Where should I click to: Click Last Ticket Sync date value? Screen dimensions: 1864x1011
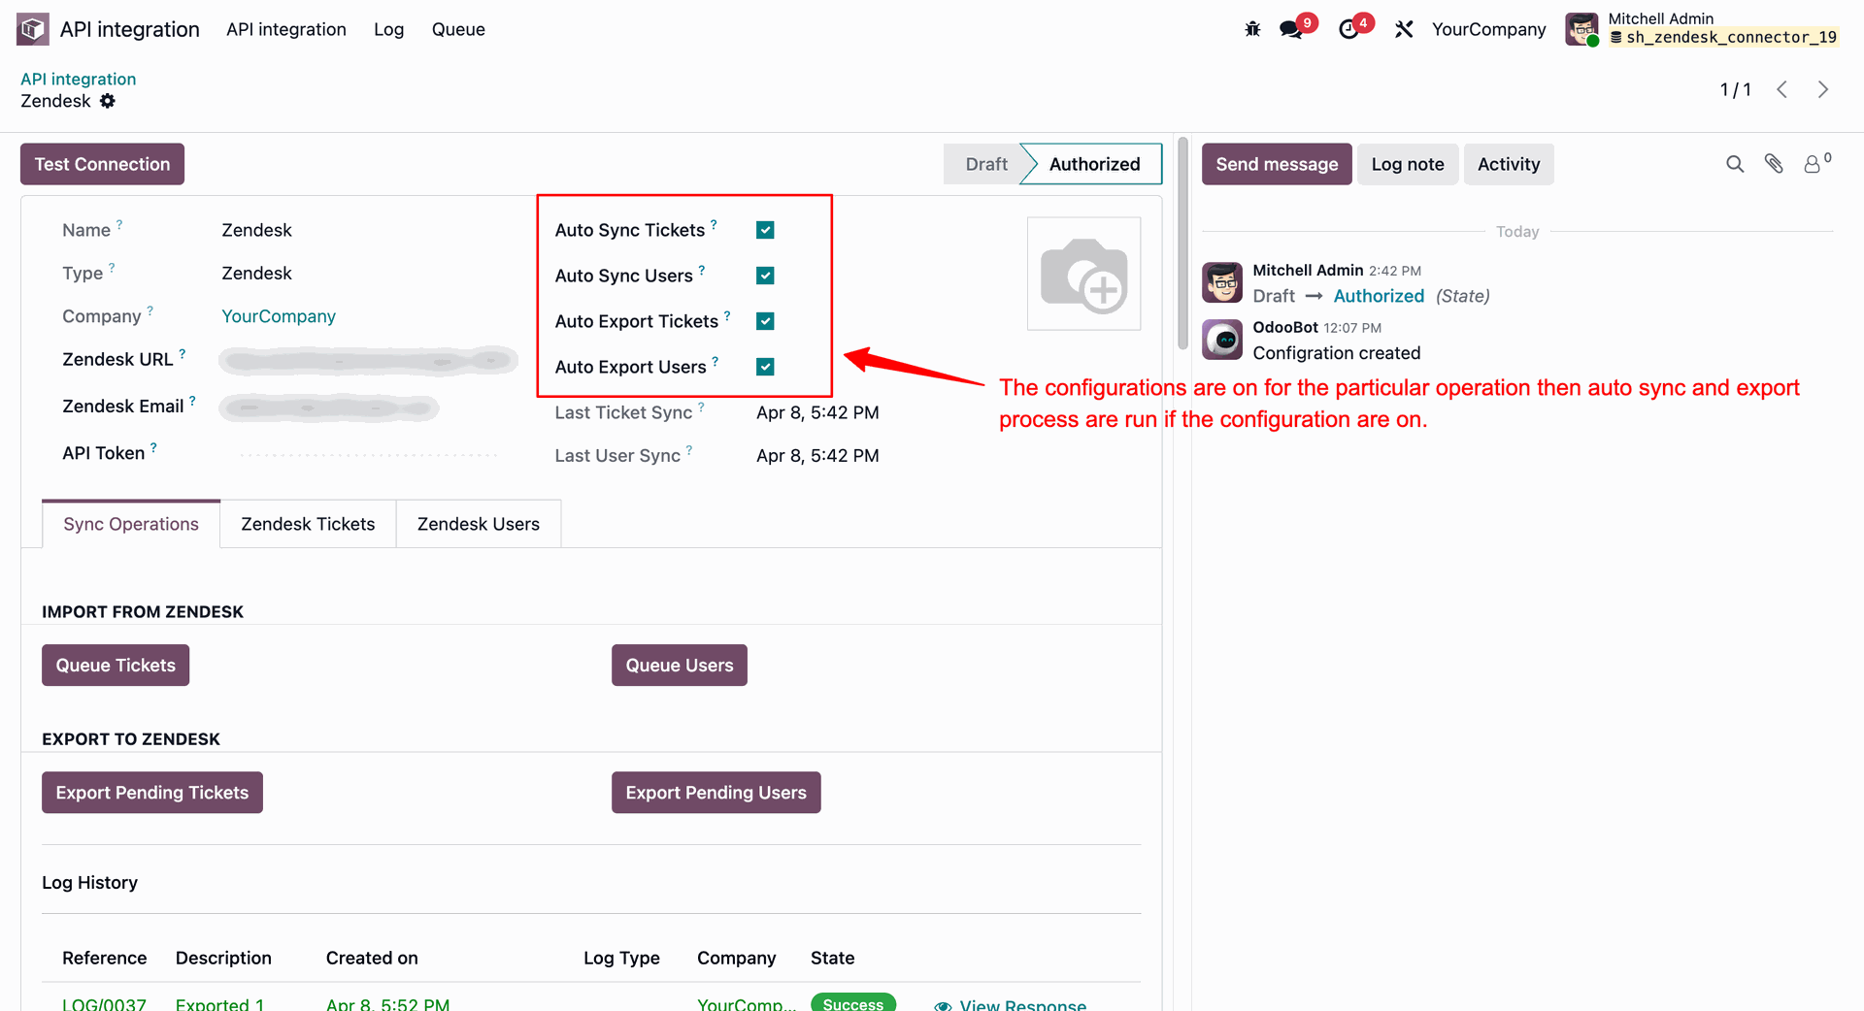click(817, 412)
